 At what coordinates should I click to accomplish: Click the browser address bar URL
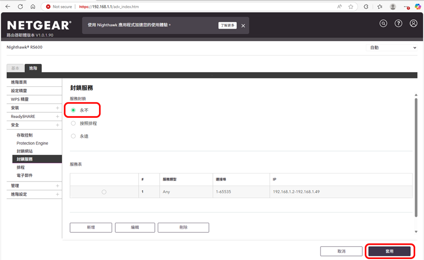coord(109,6)
